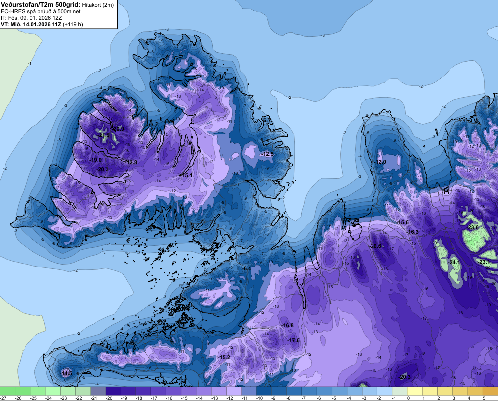Click the pale green swatch above -1 label

click(400, 391)
